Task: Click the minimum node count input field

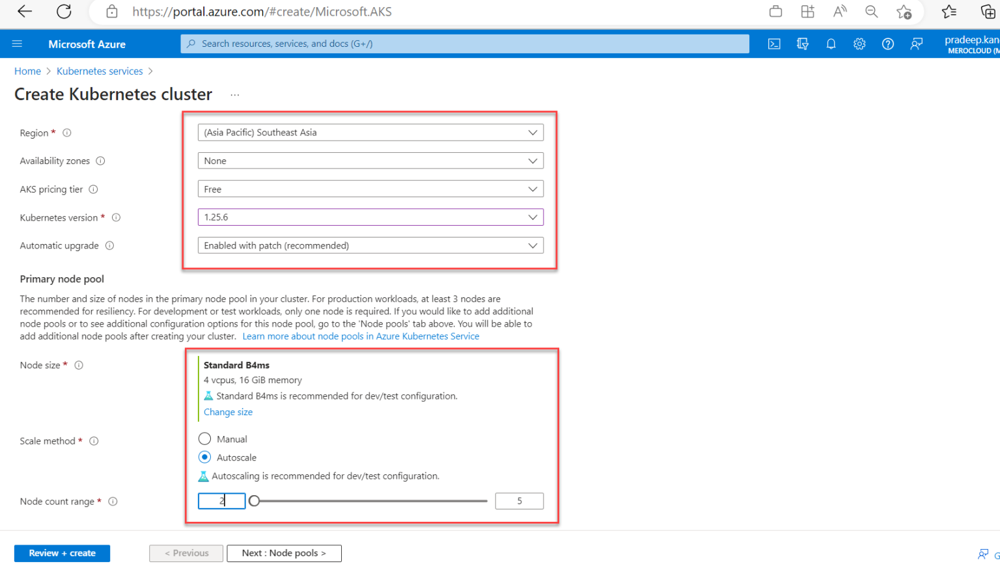Action: [x=221, y=501]
